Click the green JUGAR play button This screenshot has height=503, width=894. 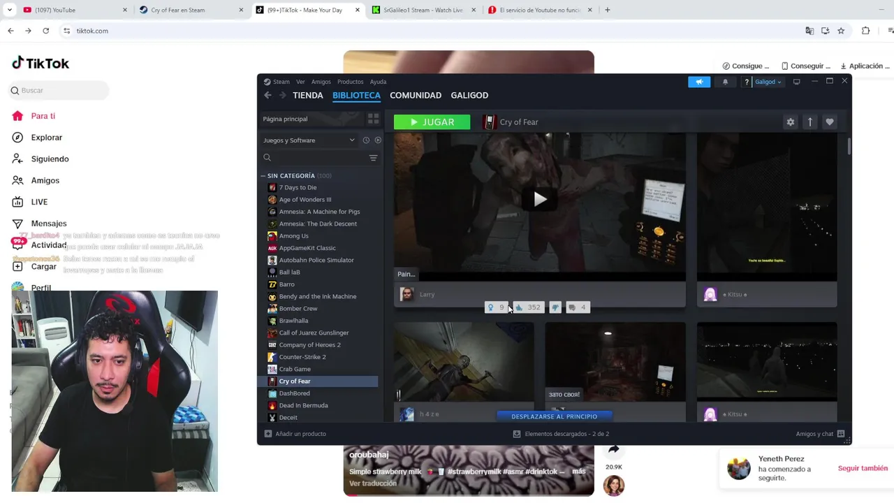coord(432,122)
